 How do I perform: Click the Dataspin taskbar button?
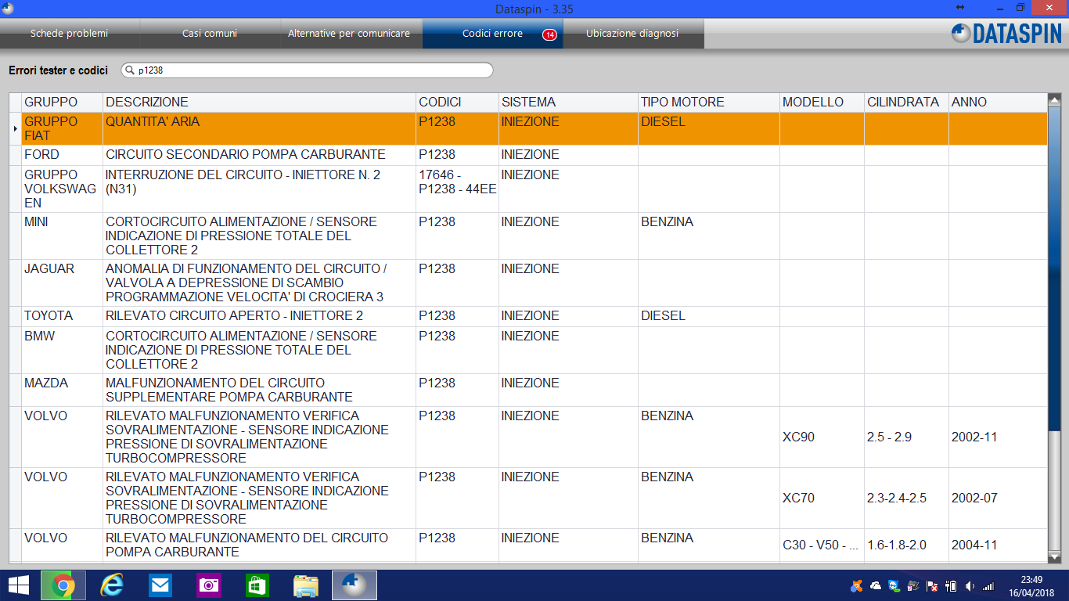(355, 585)
